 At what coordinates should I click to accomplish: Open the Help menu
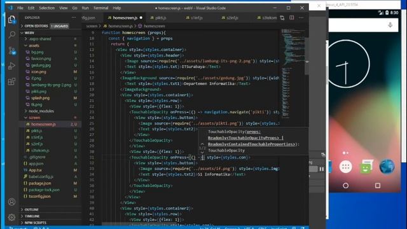click(117, 8)
